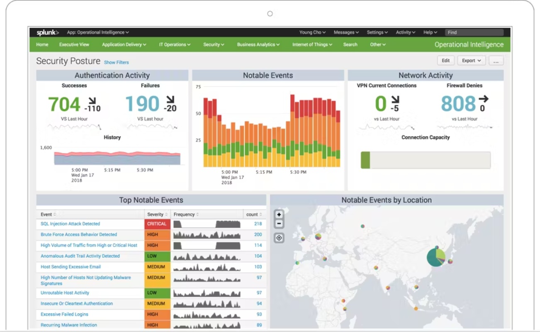Click the Connection Capacity progress bar
The height and width of the screenshot is (332, 540).
(x=426, y=160)
